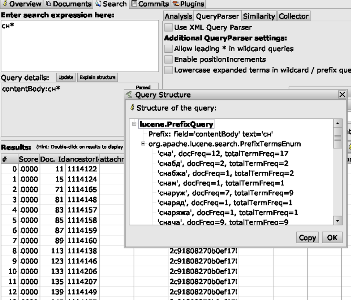The height and width of the screenshot is (301, 361).
Task: Click the Explain structure button
Action: coord(98,77)
